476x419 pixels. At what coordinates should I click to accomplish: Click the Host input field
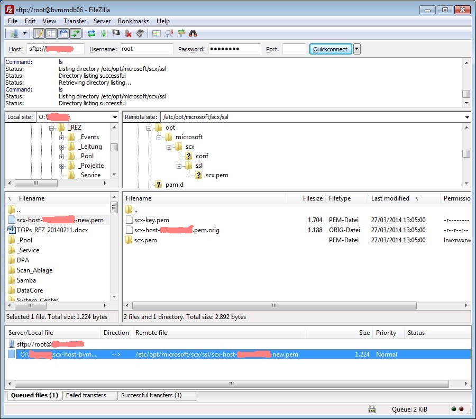[56, 49]
